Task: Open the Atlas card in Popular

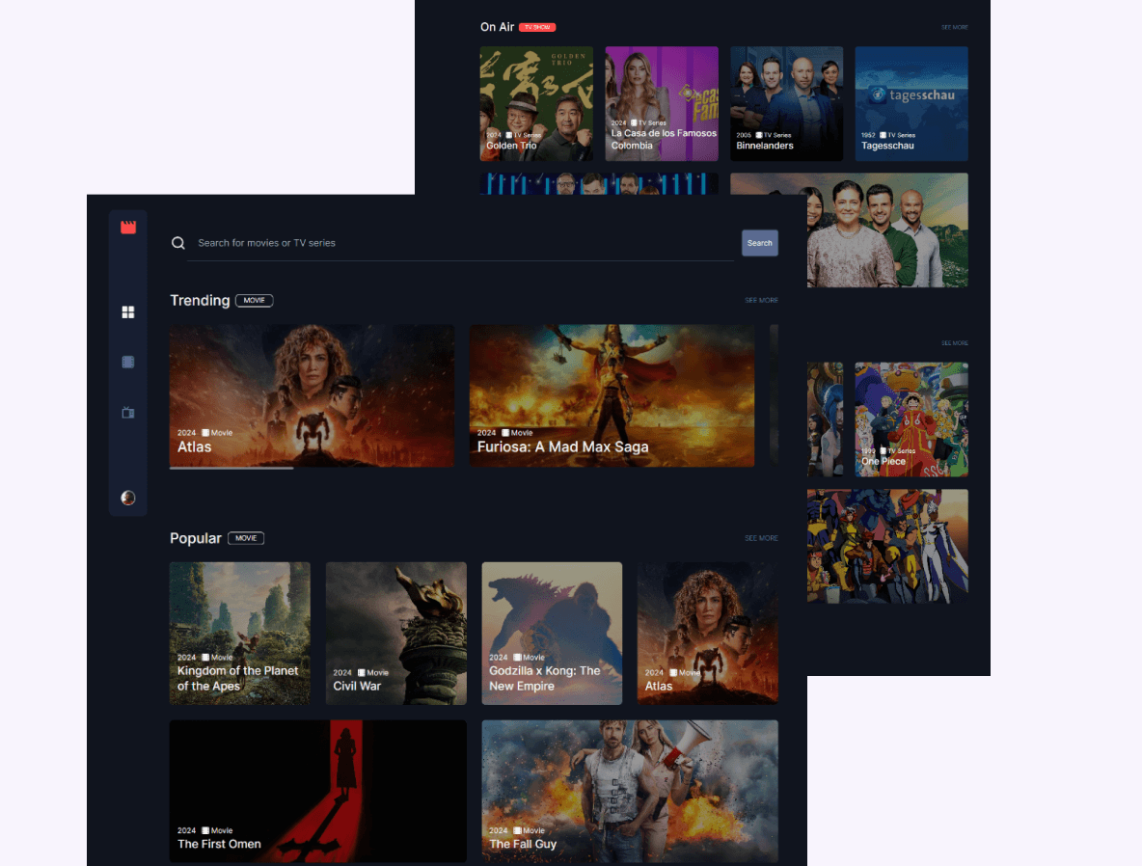Action: [x=708, y=633]
